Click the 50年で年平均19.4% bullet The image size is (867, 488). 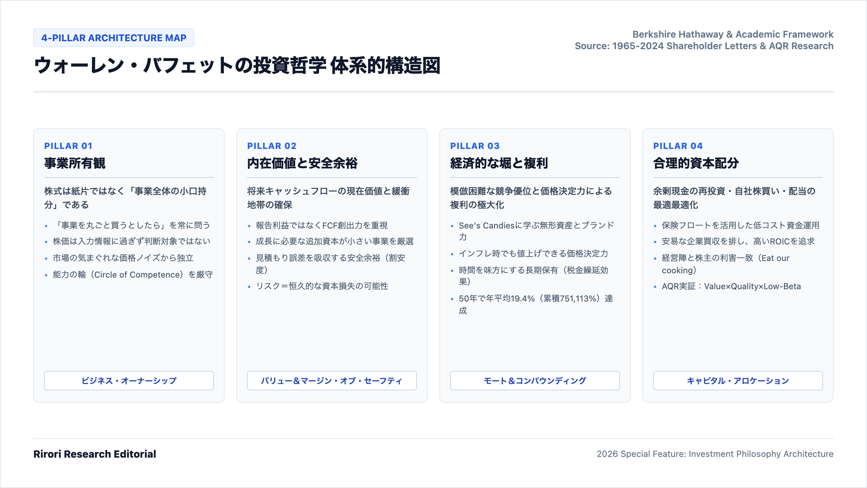[x=536, y=304]
